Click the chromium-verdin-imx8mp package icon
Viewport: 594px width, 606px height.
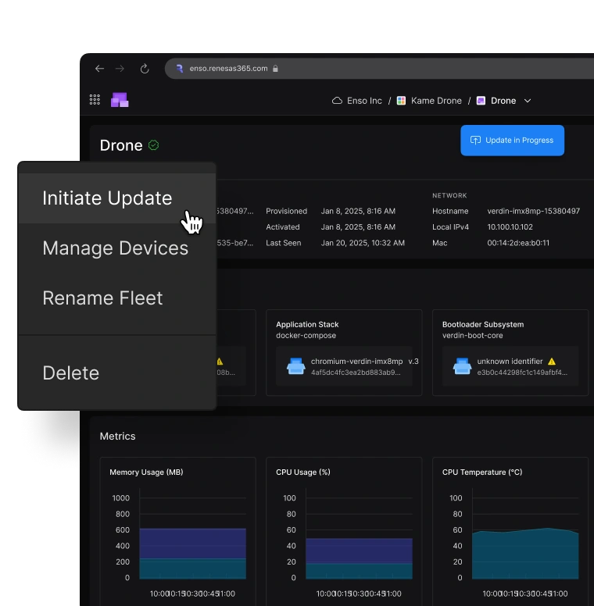pyautogui.click(x=296, y=366)
